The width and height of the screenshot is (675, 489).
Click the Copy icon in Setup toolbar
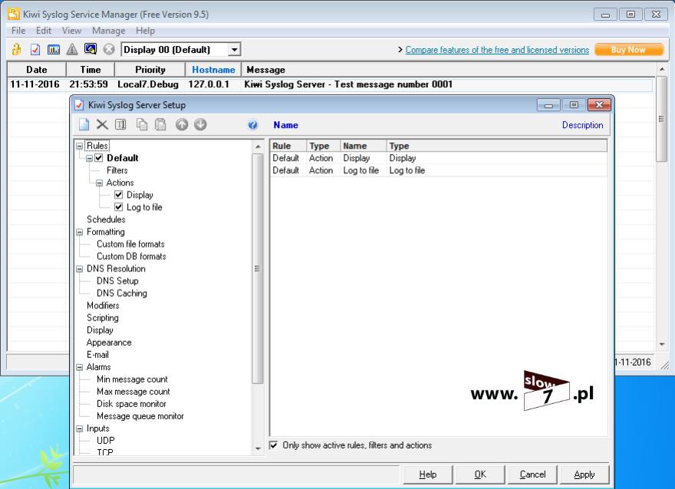[x=142, y=125]
